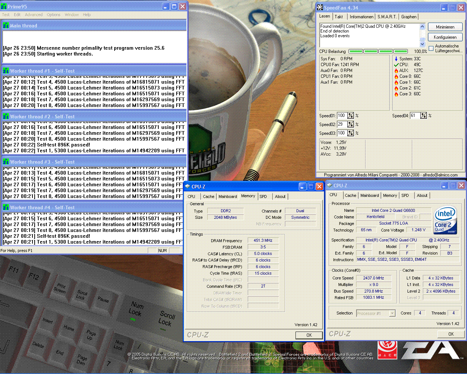The height and width of the screenshot is (374, 467).
Task: Switch to the S.M.A.R.T. tab in SpeedFan
Action: point(387,17)
